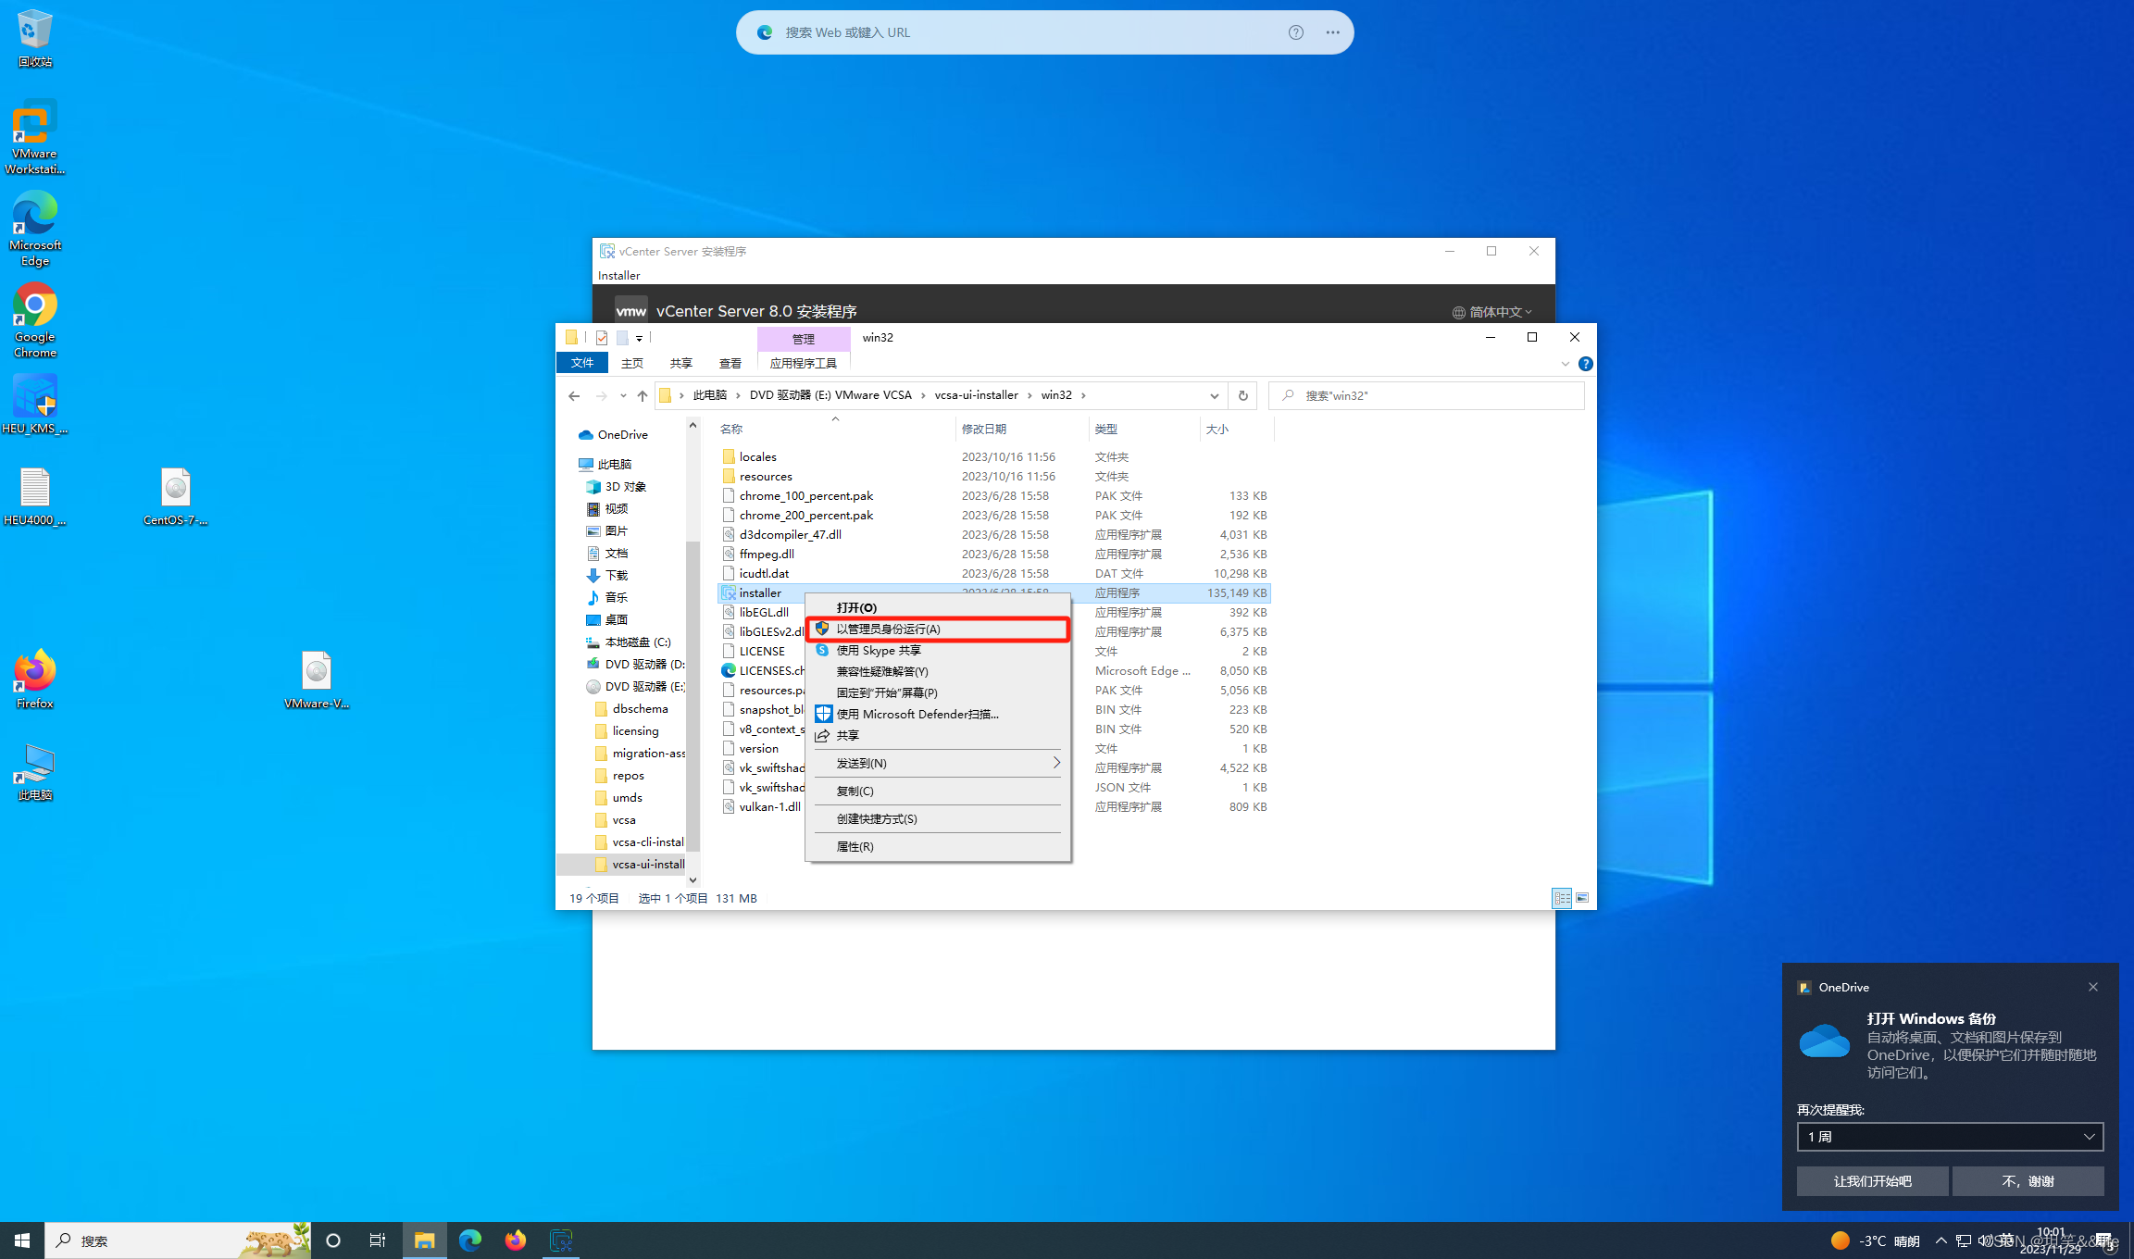Expand breadcrumb arrow after win32
This screenshot has width=2134, height=1259.
(x=1083, y=395)
